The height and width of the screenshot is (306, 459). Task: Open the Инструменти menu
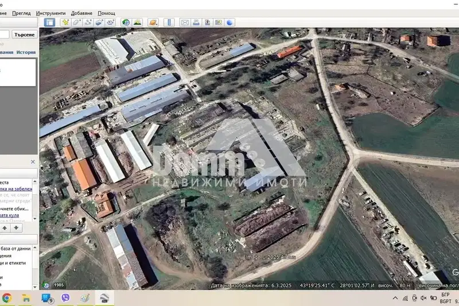tap(50, 13)
